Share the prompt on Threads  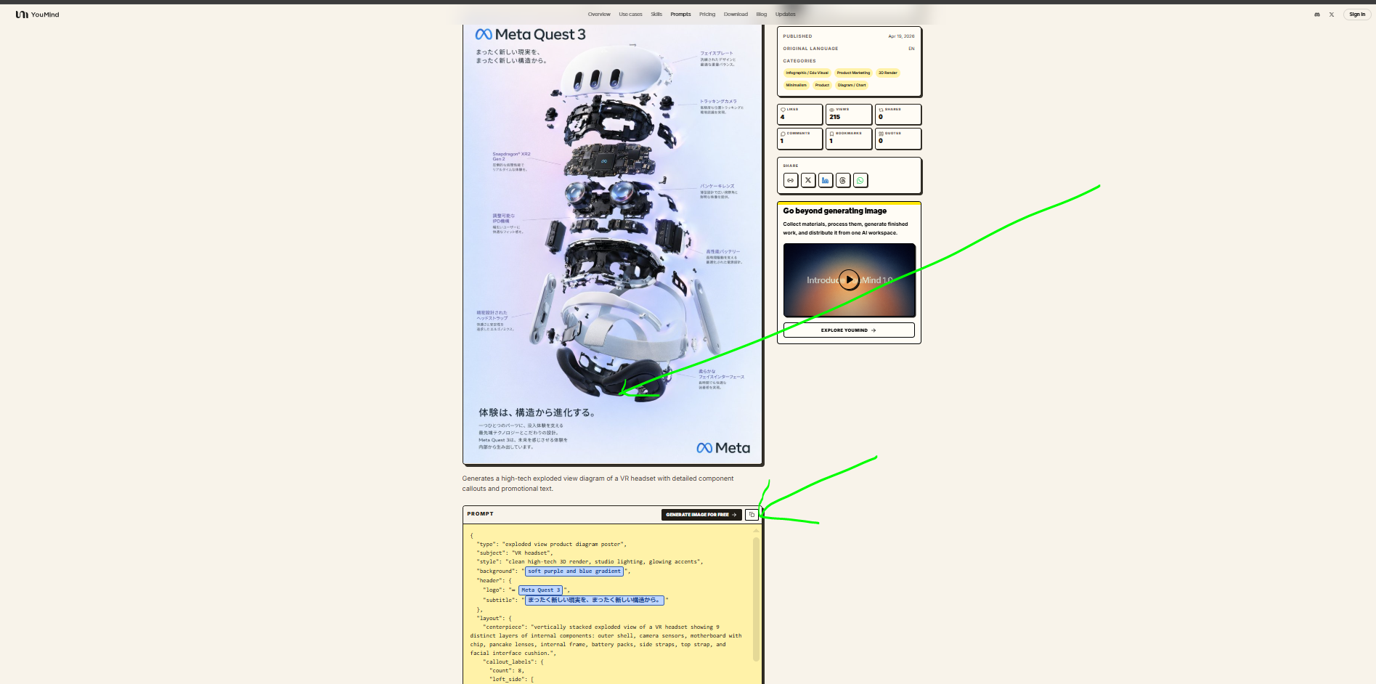tap(843, 180)
